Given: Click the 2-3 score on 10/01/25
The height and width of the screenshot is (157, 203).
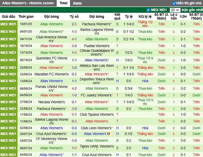Looking at the screenshot, I should point(74,24).
